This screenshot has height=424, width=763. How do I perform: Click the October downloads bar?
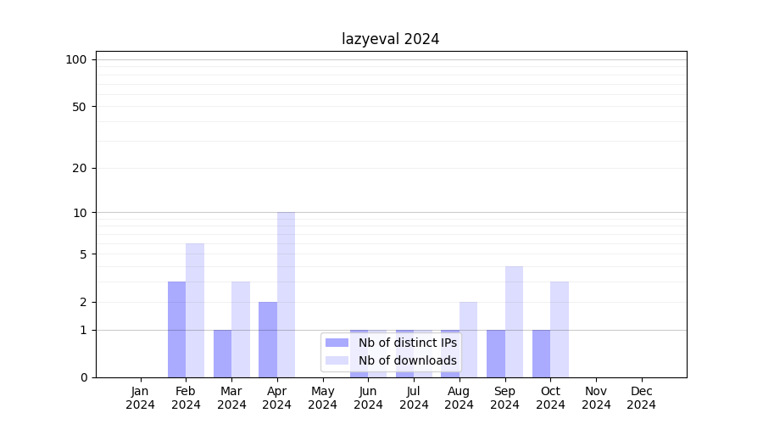(560, 329)
